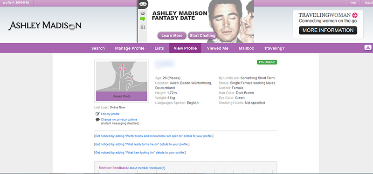Click the Languages Spoken value English
Image resolution: width=373 pixels, height=174 pixels.
coord(193,103)
